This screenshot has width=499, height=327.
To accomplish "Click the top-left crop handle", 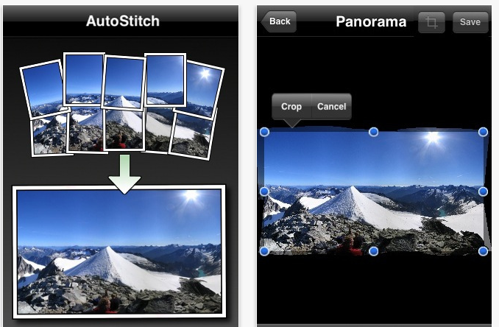I will 265,132.
